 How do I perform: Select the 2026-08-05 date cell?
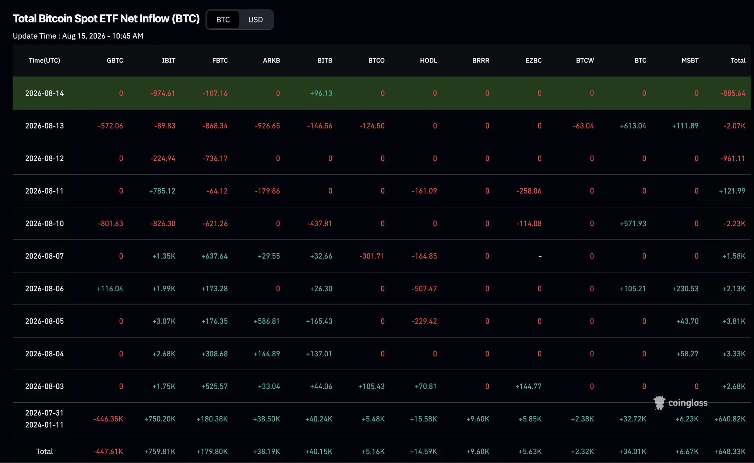(45, 321)
